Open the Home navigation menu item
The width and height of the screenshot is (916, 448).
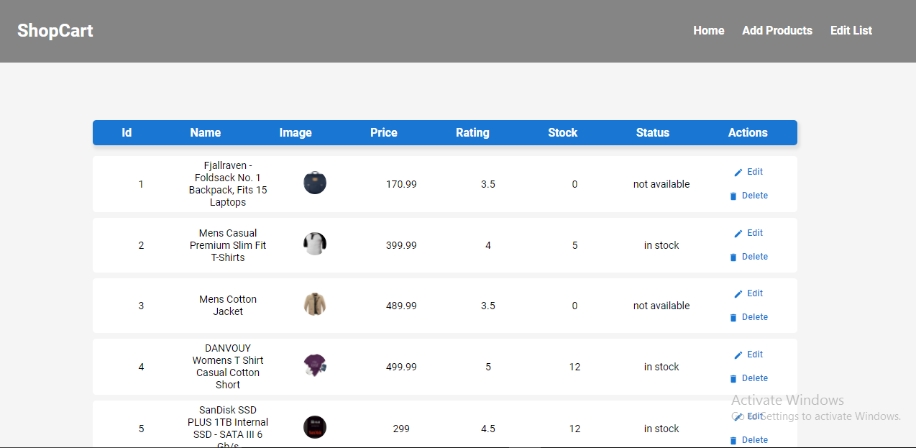[708, 30]
